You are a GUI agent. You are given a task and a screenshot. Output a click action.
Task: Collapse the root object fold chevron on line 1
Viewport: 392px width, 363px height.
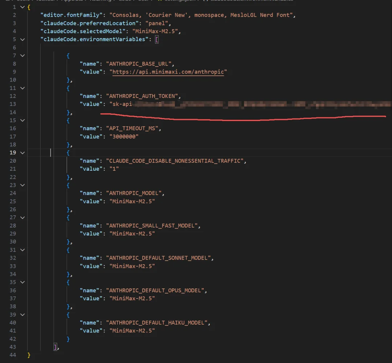point(23,7)
